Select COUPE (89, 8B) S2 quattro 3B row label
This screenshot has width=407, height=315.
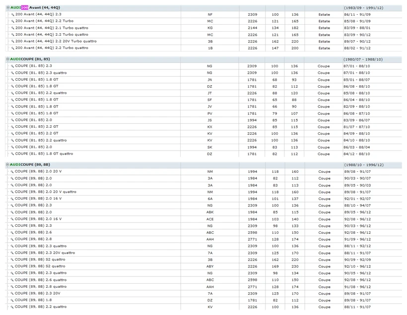click(40, 260)
